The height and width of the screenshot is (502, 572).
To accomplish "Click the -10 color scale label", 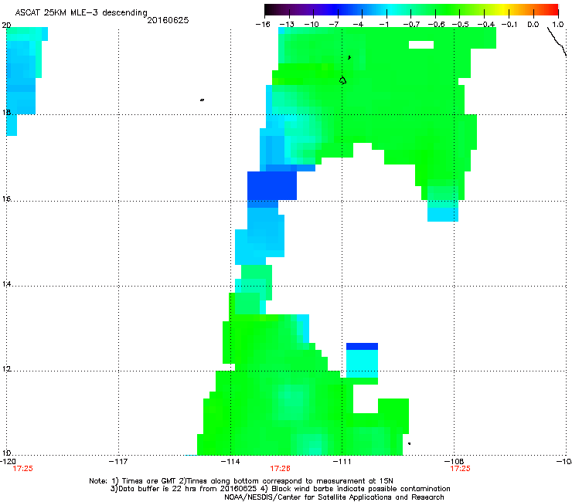I will (312, 25).
